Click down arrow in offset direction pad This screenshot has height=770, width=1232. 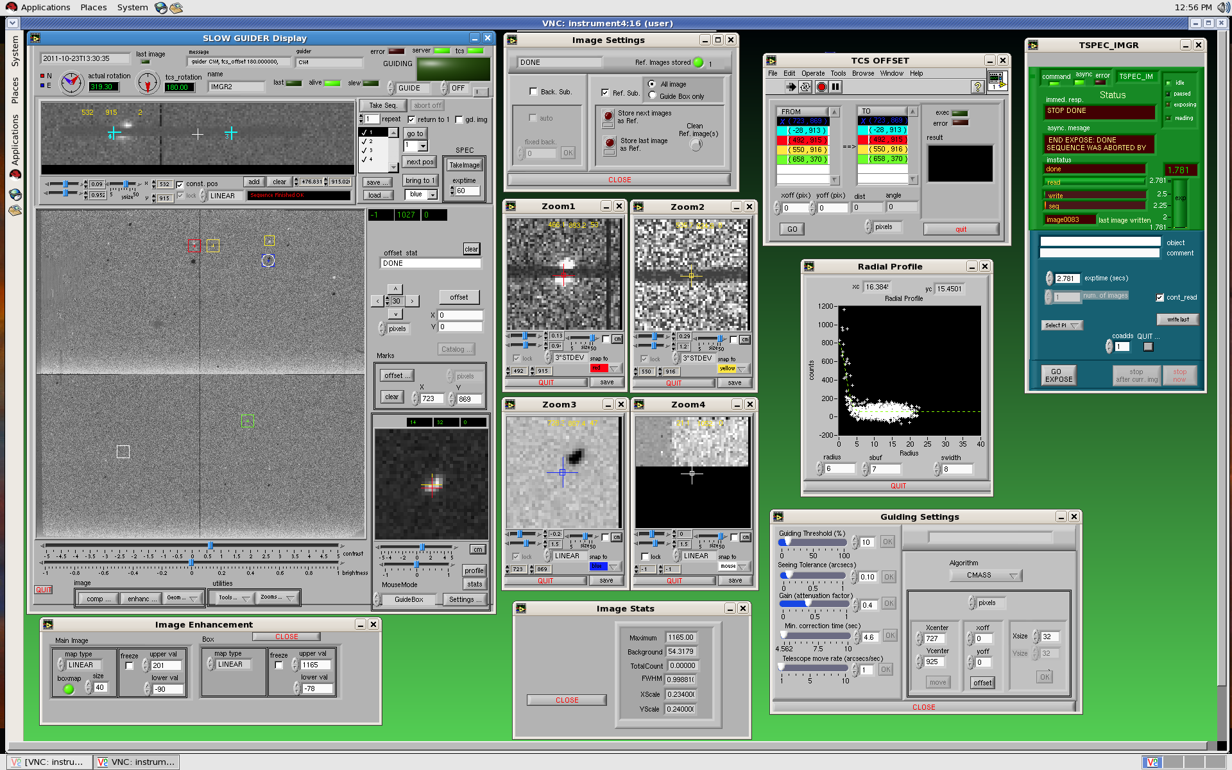(395, 314)
